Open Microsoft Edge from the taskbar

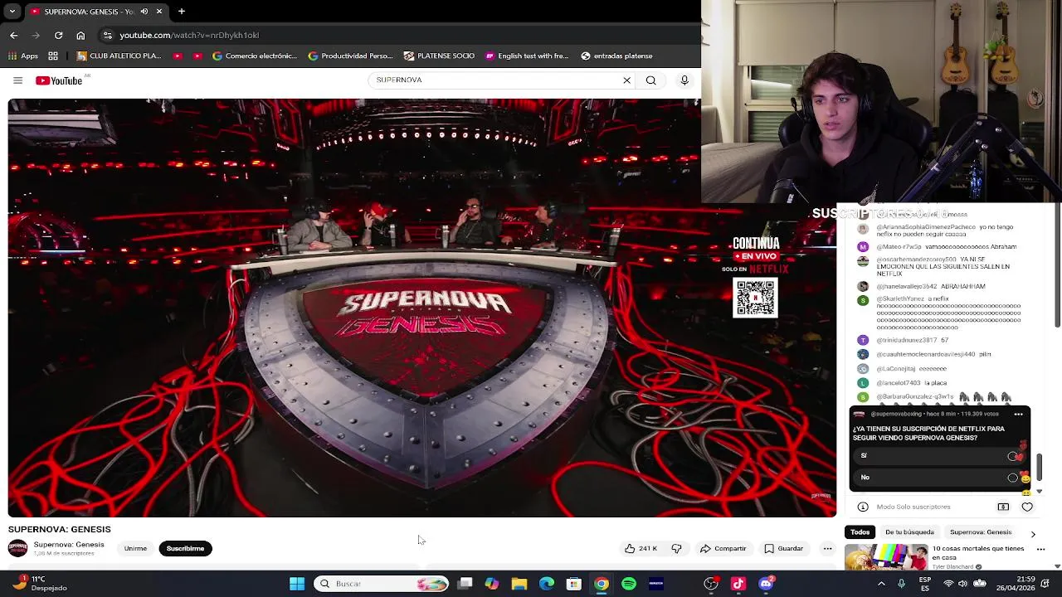tap(547, 584)
